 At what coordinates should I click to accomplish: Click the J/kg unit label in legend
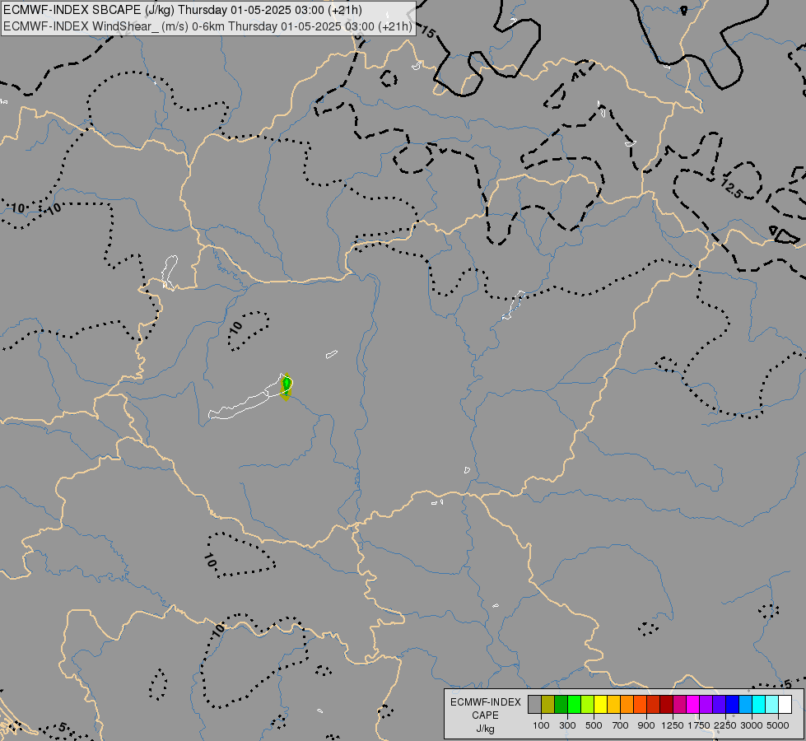pos(485,729)
